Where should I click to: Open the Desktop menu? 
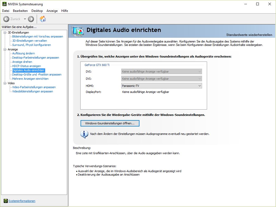tap(37, 11)
